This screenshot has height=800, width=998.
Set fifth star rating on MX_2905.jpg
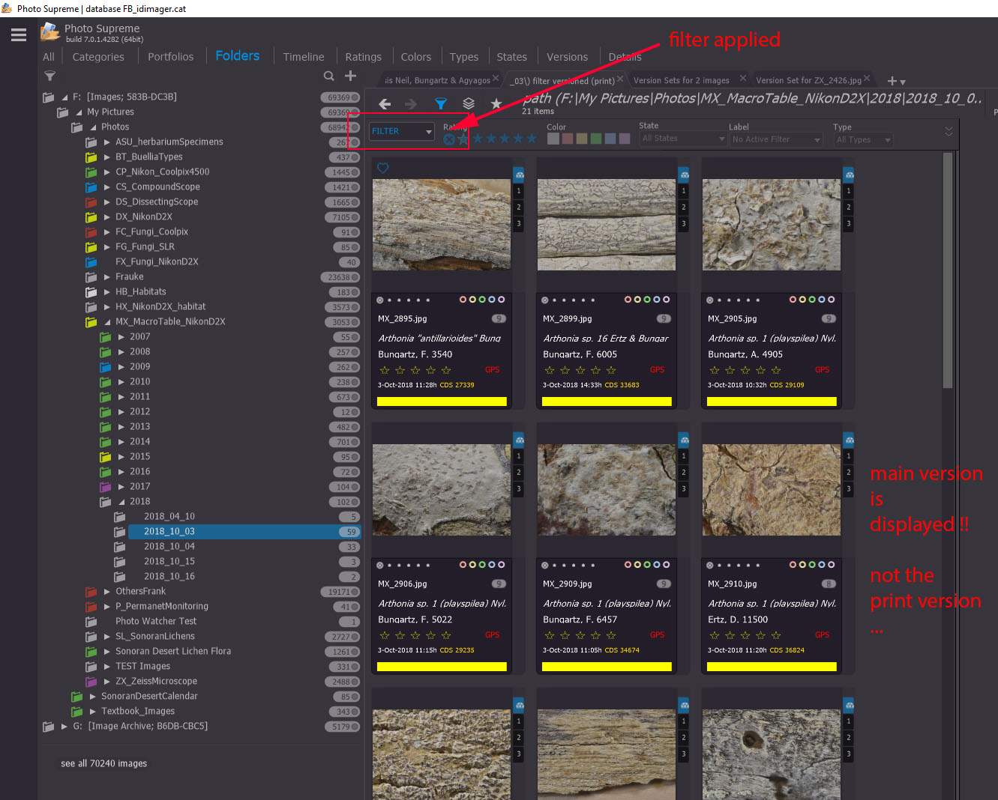[x=776, y=370]
